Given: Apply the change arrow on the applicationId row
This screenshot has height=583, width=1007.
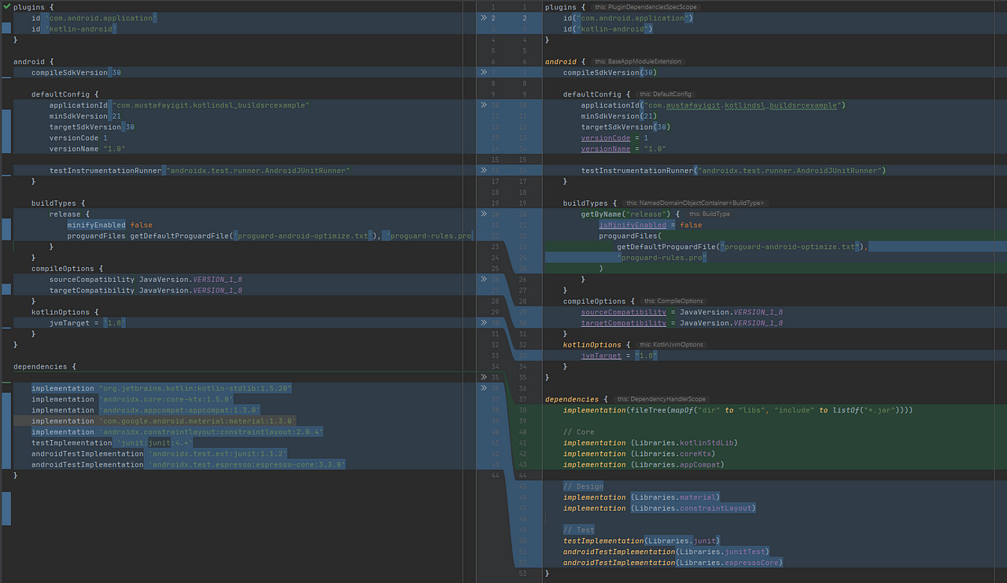Looking at the screenshot, I should (x=485, y=105).
